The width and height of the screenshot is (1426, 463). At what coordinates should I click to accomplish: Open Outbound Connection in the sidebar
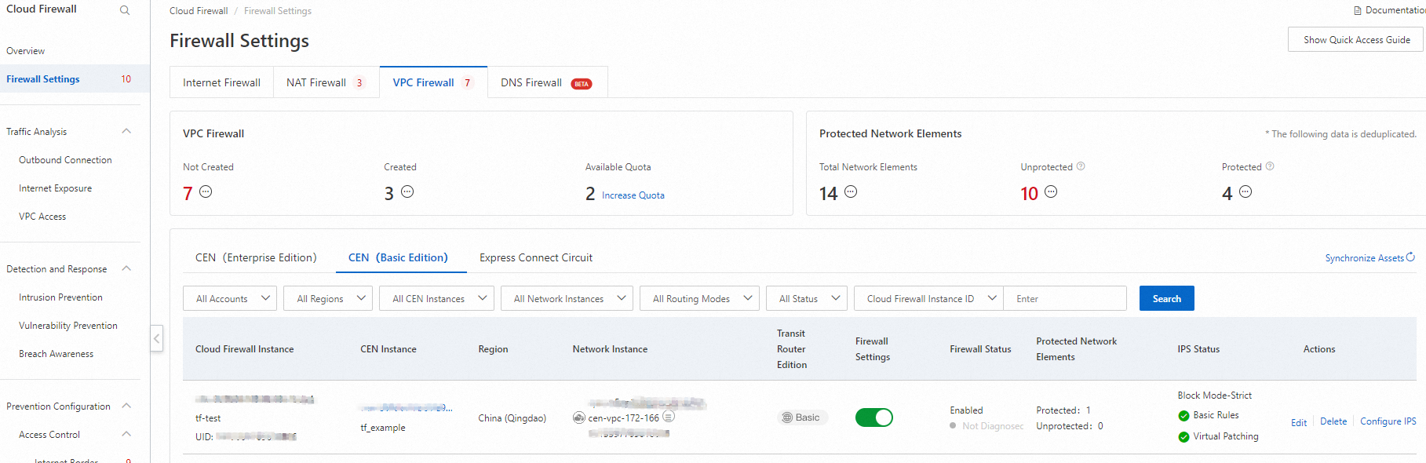[65, 160]
